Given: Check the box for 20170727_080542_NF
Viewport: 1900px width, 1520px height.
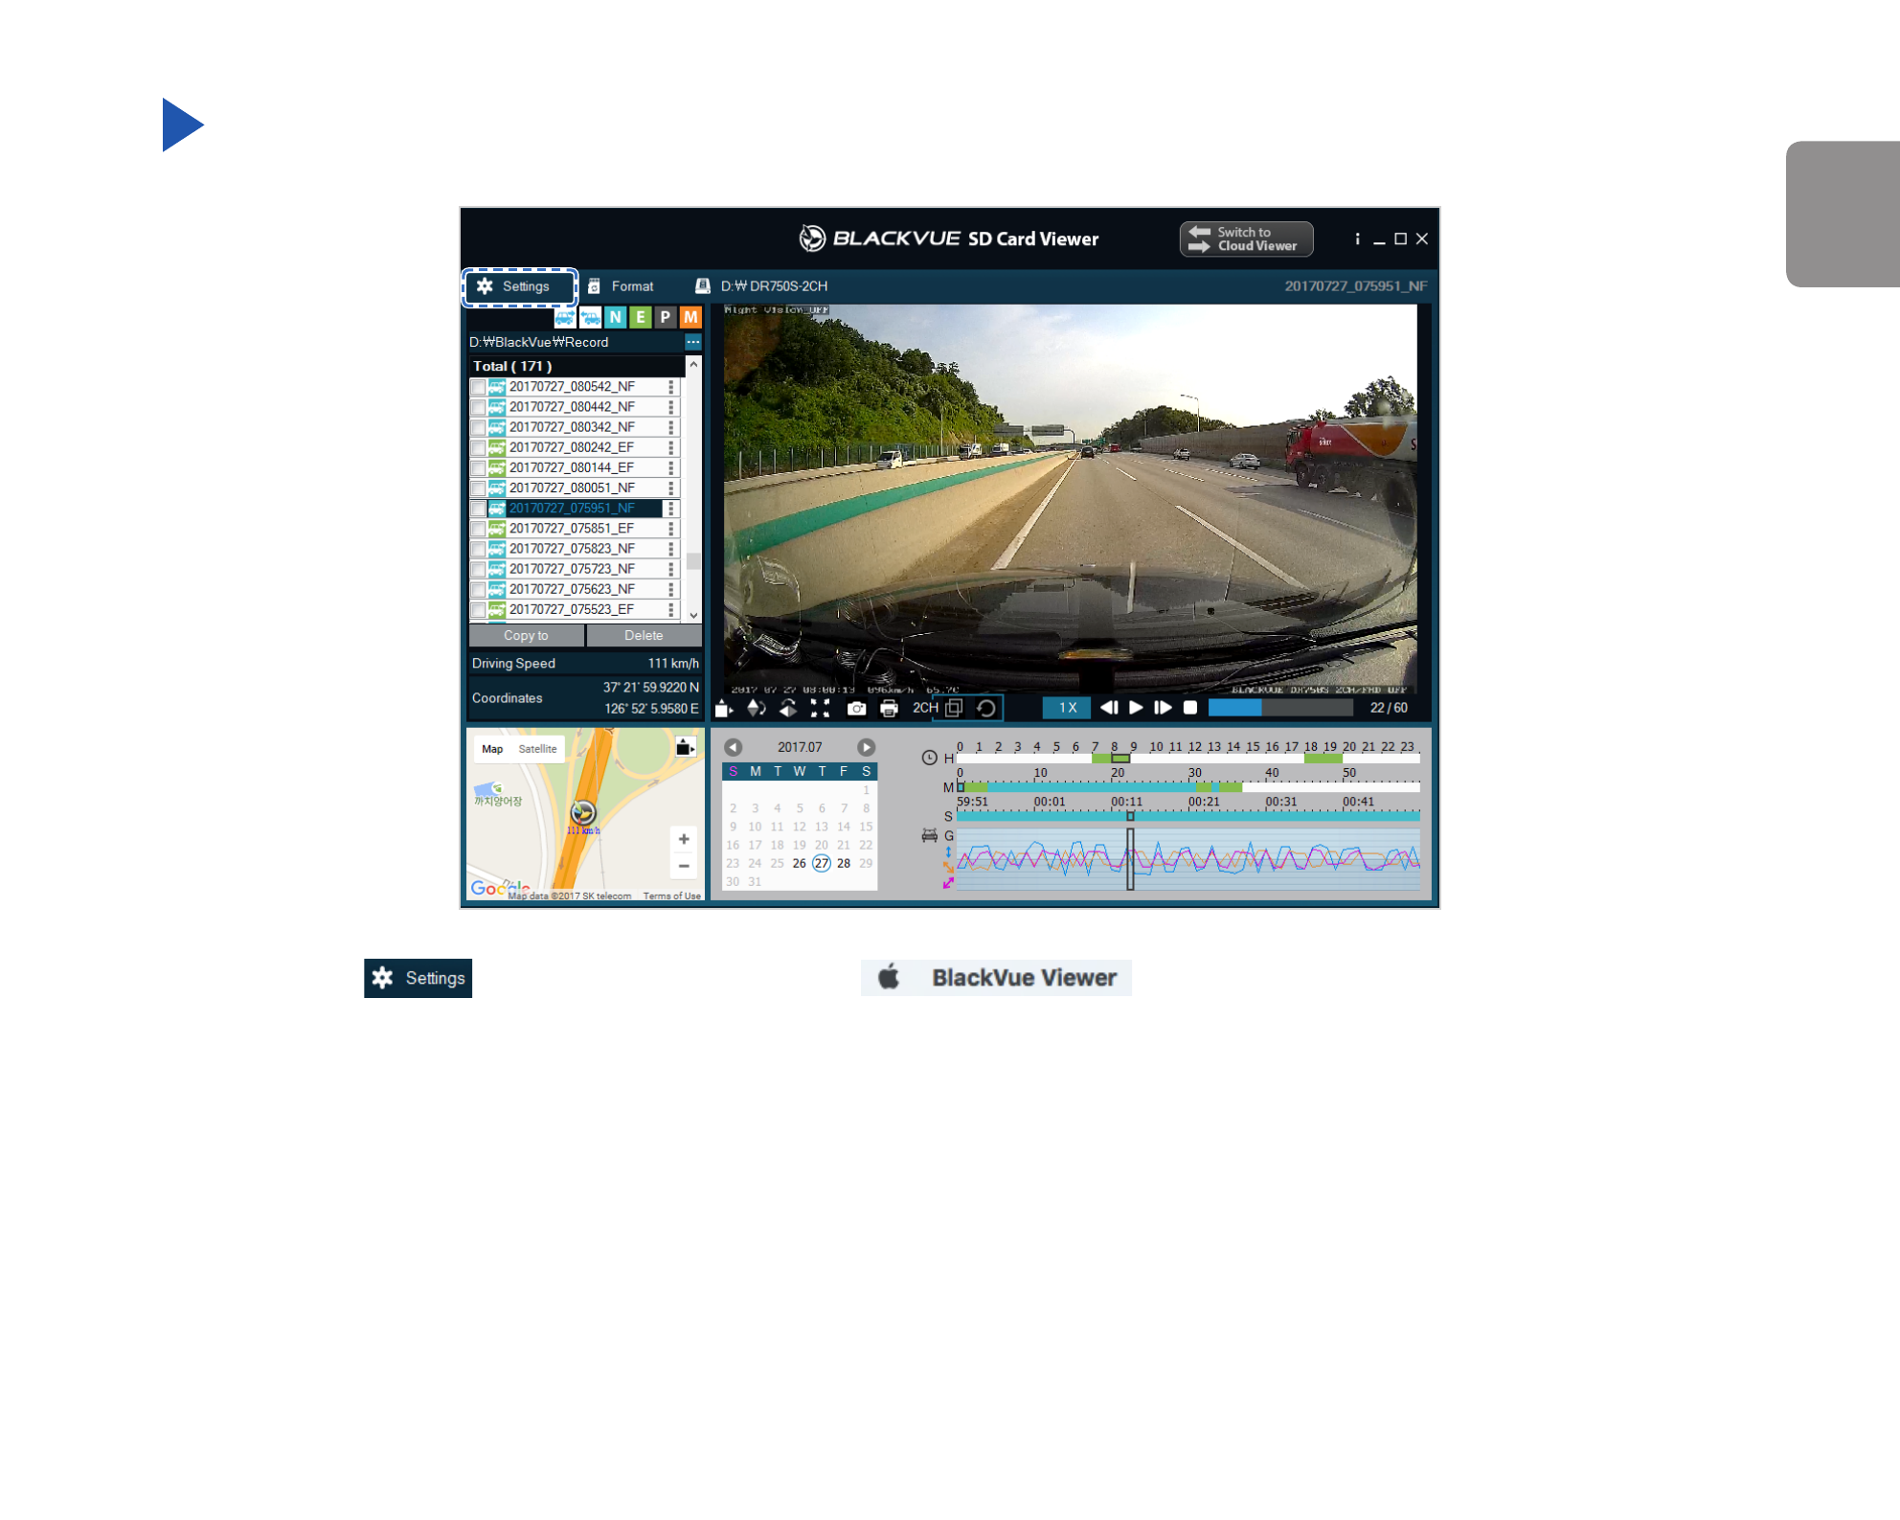Looking at the screenshot, I should (478, 387).
